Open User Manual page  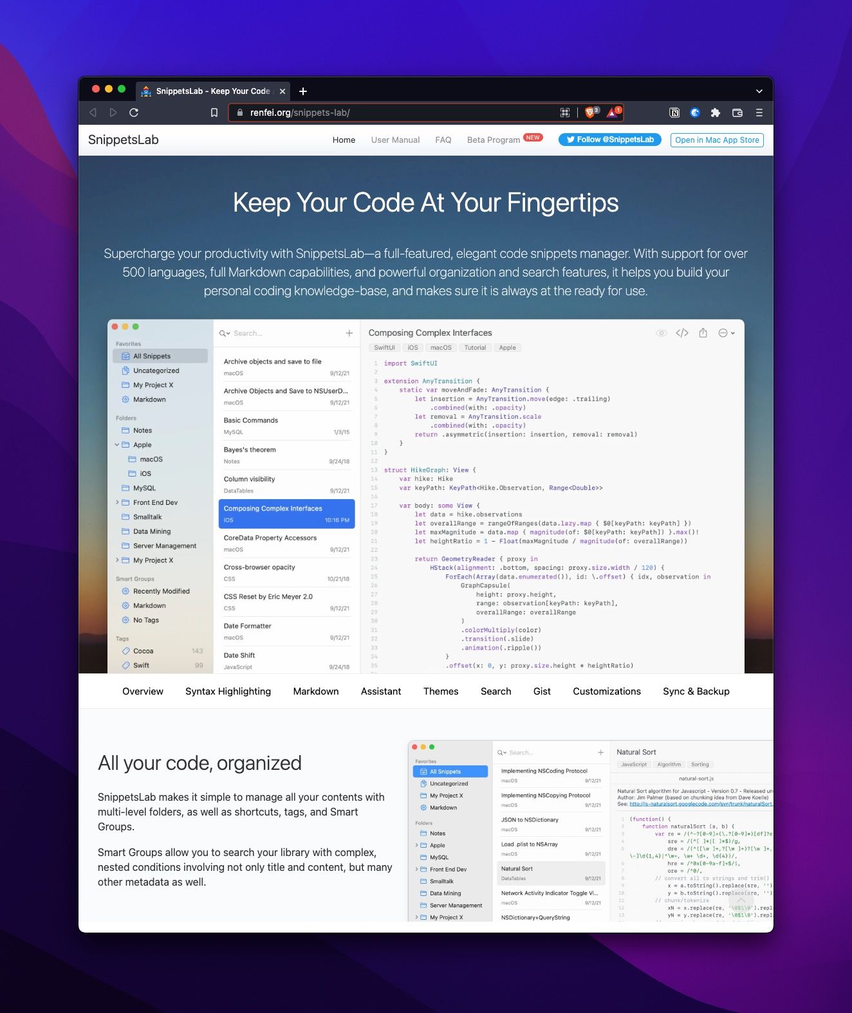(395, 140)
